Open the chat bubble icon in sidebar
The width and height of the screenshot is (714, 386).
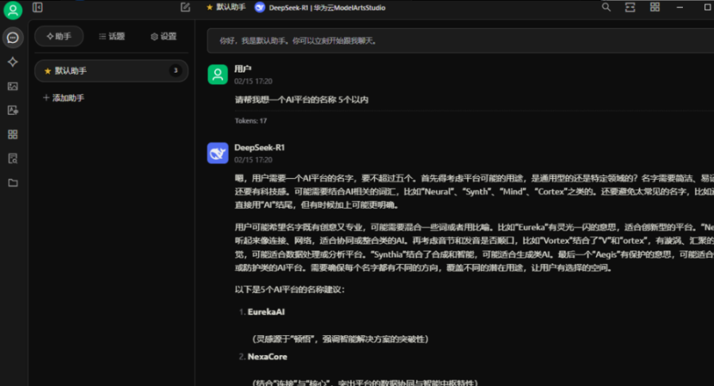point(13,37)
